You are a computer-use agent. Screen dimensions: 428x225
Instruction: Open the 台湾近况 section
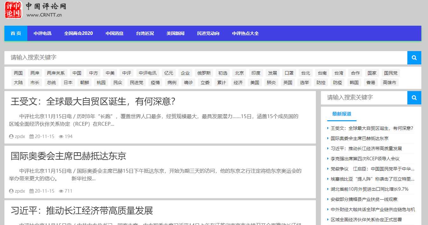[x=145, y=33]
